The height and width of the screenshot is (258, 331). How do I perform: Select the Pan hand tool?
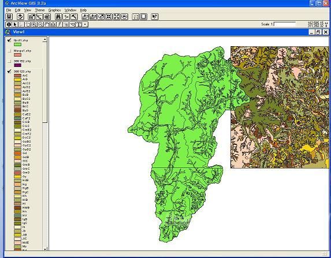(47, 24)
